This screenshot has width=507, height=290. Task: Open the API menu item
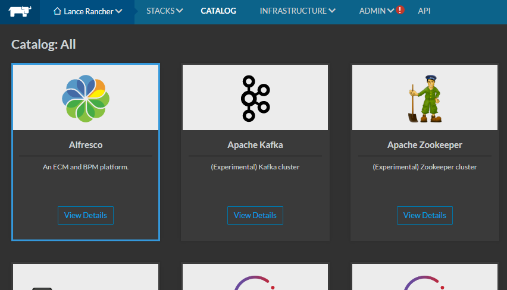click(x=424, y=11)
